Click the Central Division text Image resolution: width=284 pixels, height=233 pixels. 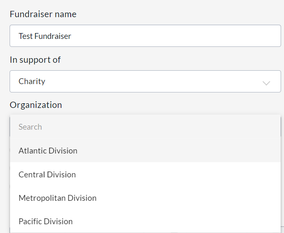click(47, 174)
